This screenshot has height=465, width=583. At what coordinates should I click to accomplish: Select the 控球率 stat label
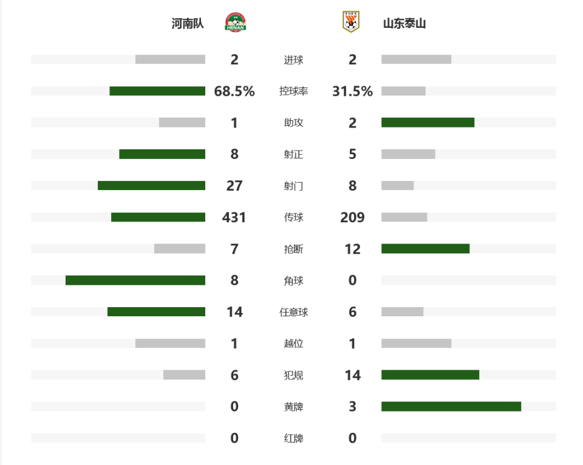pos(293,91)
